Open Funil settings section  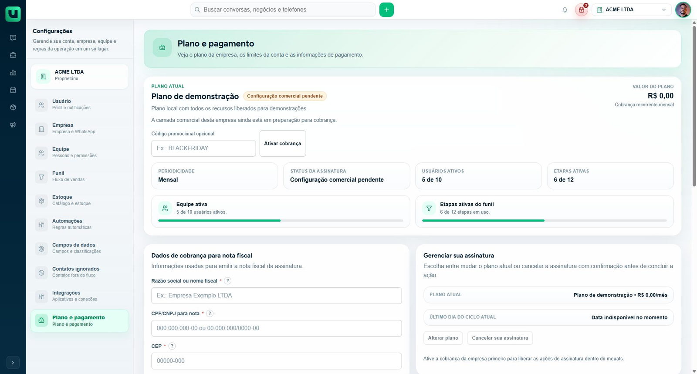80,176
